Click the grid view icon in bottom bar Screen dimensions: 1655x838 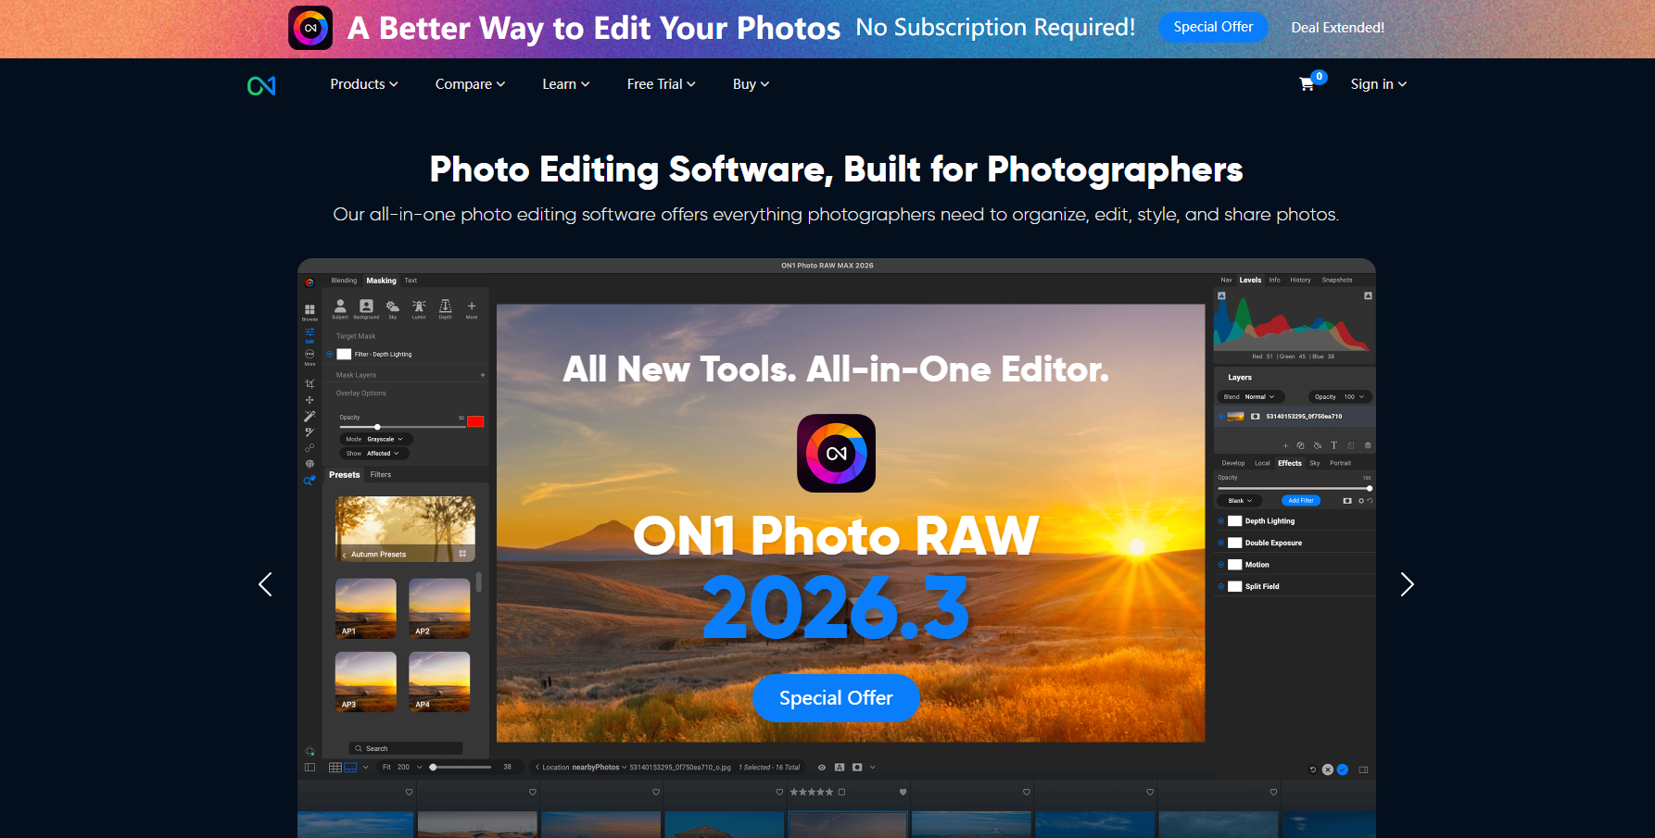pos(335,768)
